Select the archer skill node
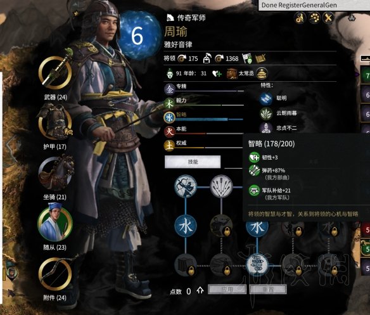 [186, 186]
